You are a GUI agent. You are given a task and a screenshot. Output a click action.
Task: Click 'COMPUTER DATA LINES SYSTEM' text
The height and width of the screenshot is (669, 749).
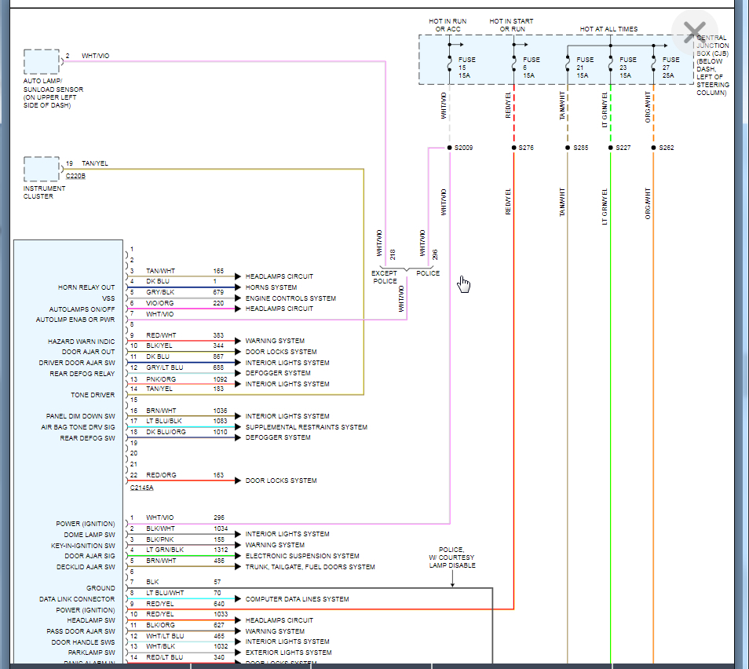297,599
